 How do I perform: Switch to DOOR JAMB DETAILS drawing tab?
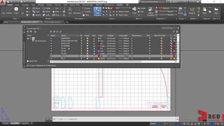pyautogui.click(x=52, y=22)
